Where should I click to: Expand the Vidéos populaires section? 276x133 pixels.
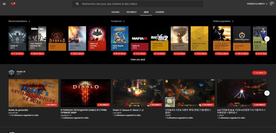pos(223,21)
